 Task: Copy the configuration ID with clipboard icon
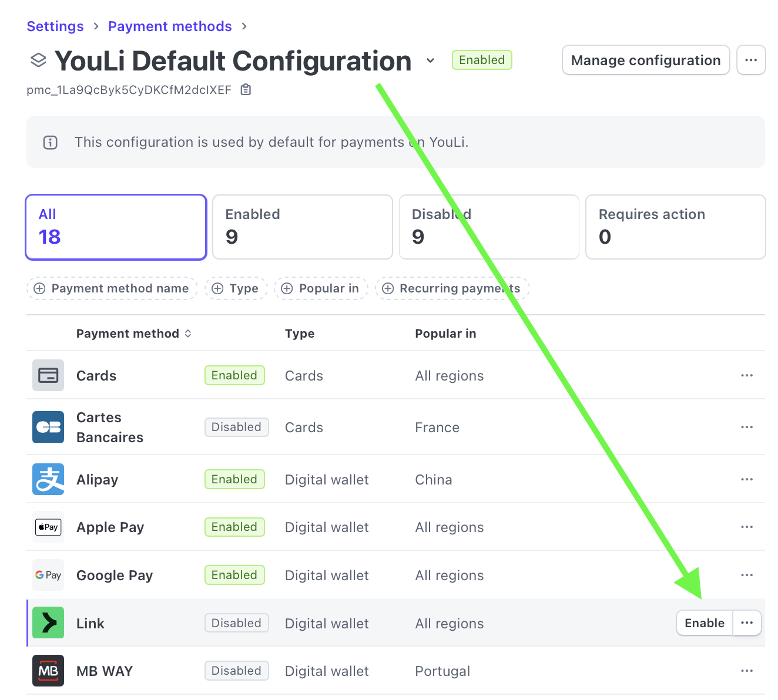tap(246, 90)
